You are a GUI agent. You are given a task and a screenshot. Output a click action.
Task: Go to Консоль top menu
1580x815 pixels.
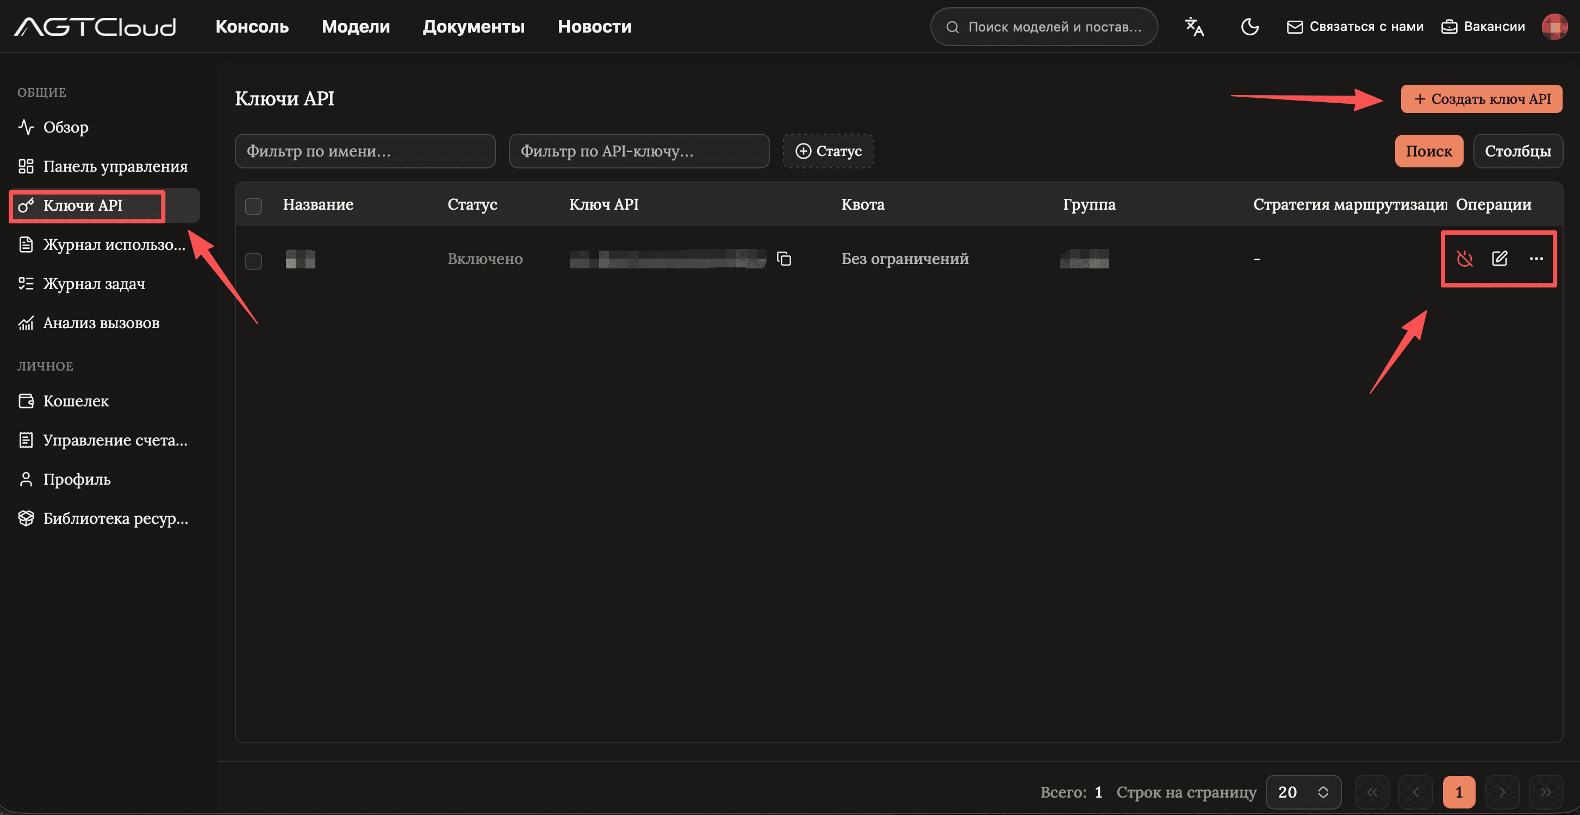[x=252, y=27]
